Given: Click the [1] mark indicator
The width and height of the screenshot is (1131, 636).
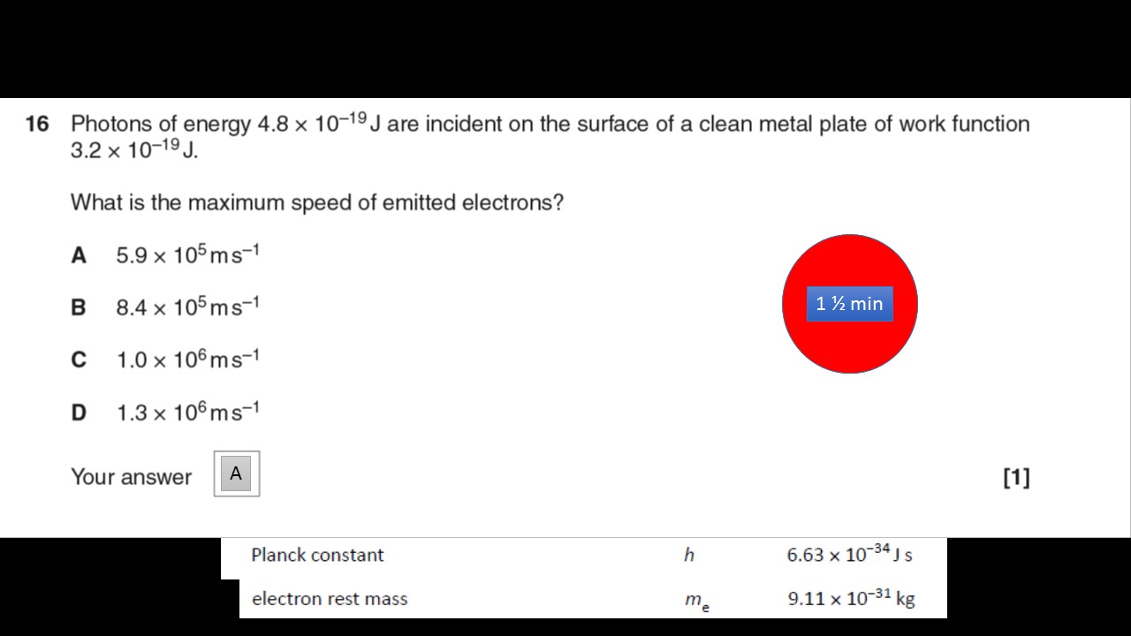Looking at the screenshot, I should (1016, 478).
